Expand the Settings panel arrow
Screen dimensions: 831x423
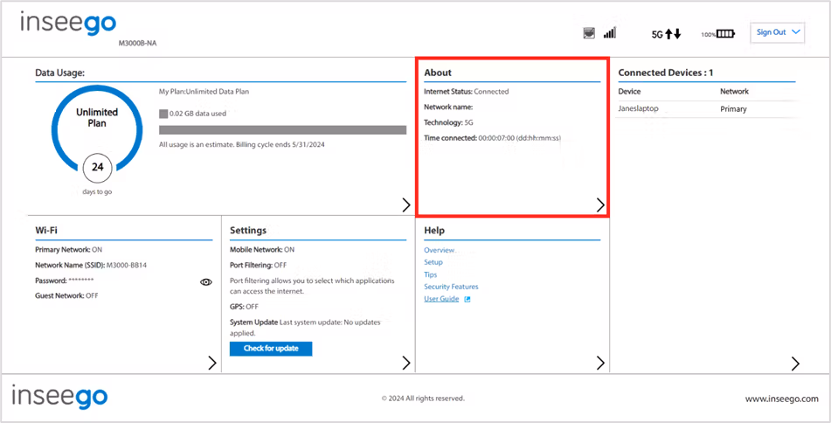(406, 363)
